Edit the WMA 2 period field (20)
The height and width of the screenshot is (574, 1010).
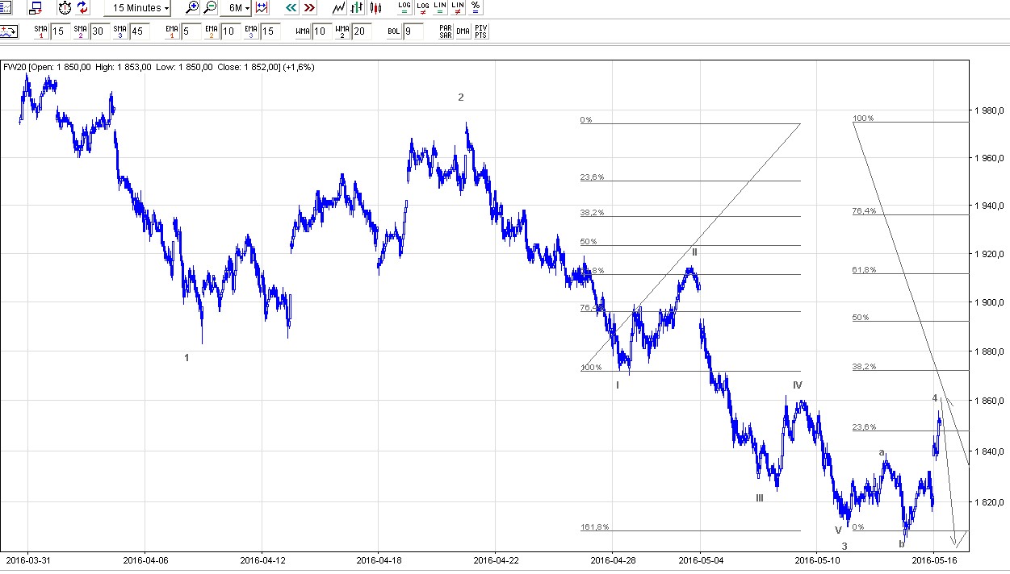click(x=362, y=32)
